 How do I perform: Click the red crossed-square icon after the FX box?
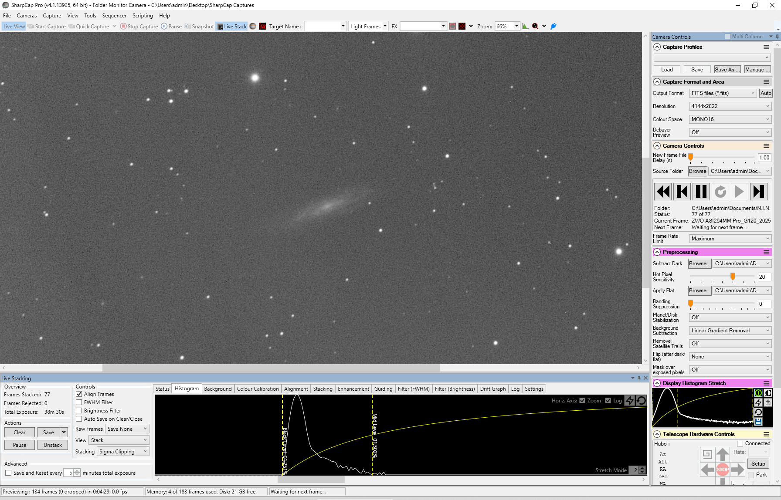click(x=462, y=27)
